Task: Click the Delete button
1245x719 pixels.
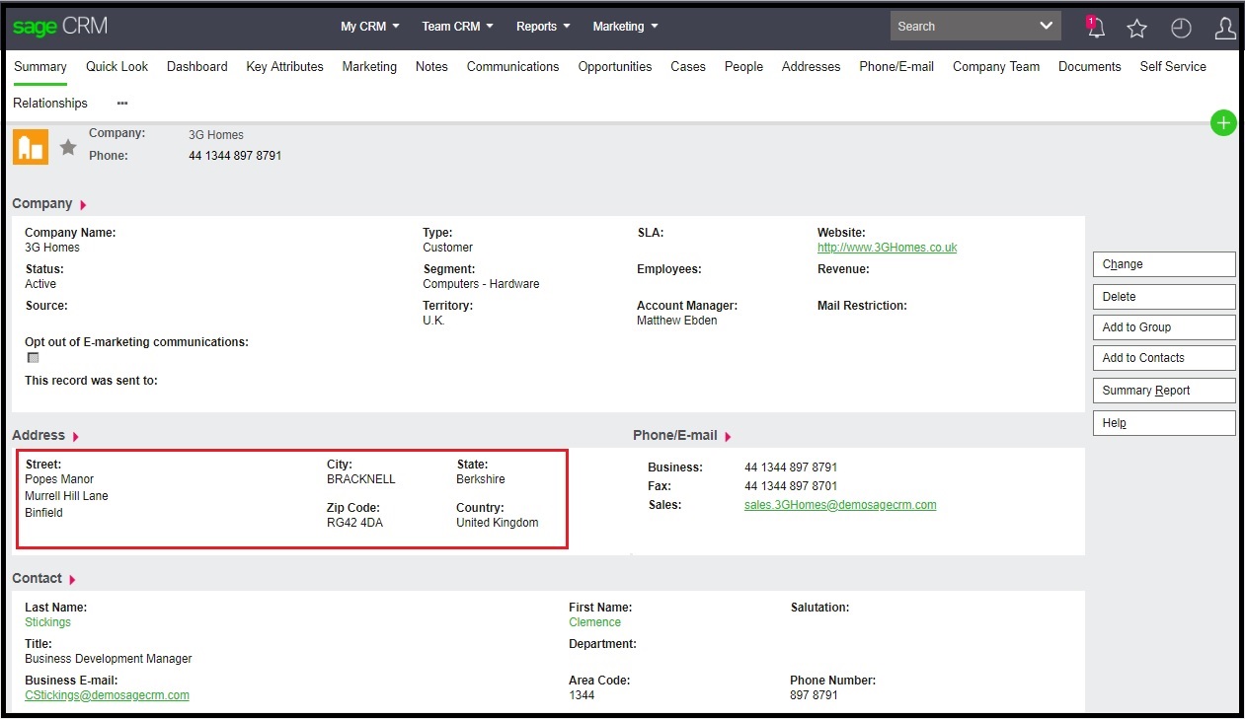Action: [x=1164, y=297]
